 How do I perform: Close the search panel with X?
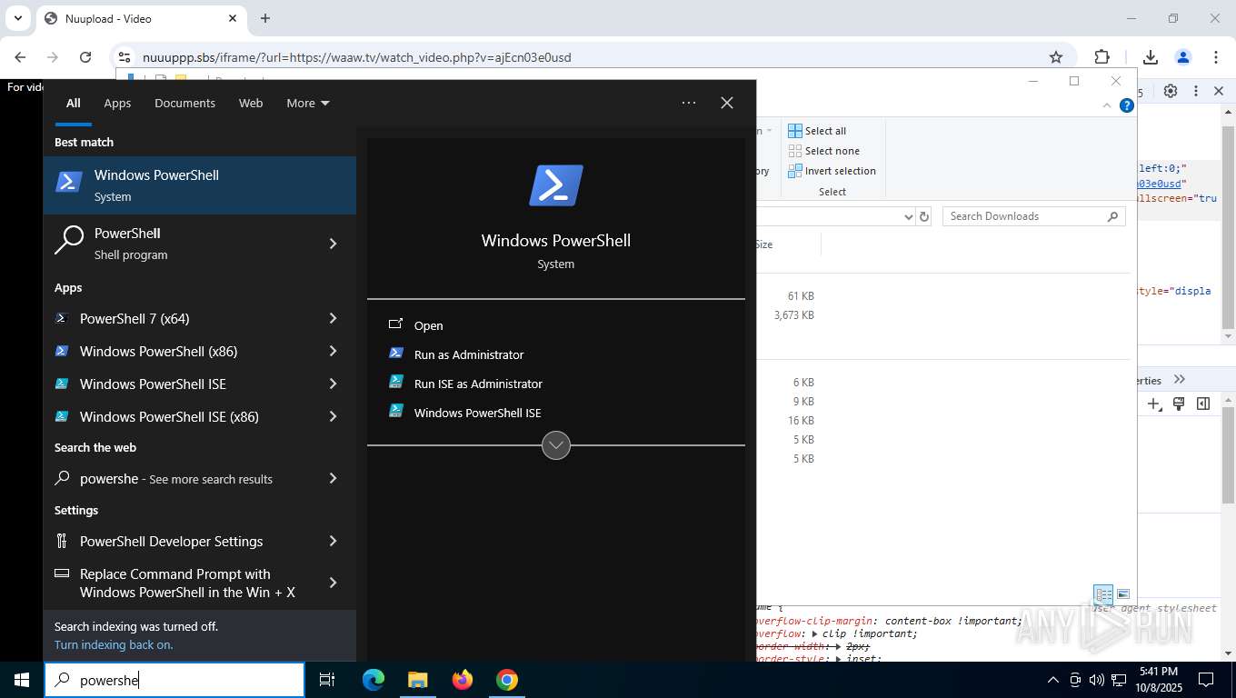727,103
